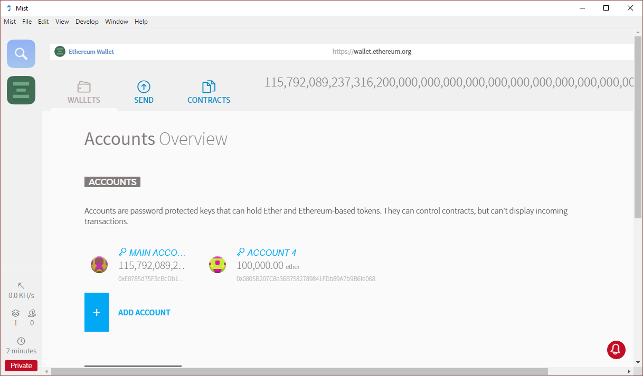Open the Window menu

click(117, 22)
